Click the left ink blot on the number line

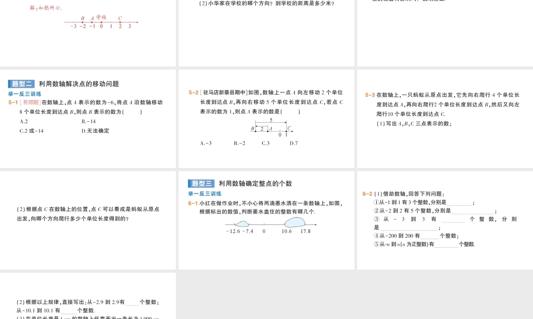tap(242, 223)
